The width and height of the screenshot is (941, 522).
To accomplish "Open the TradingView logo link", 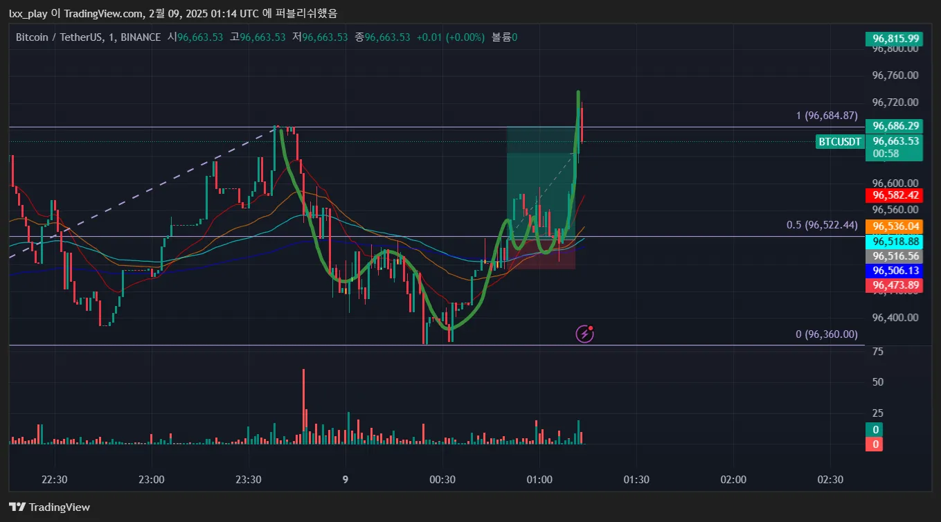I will (x=49, y=507).
